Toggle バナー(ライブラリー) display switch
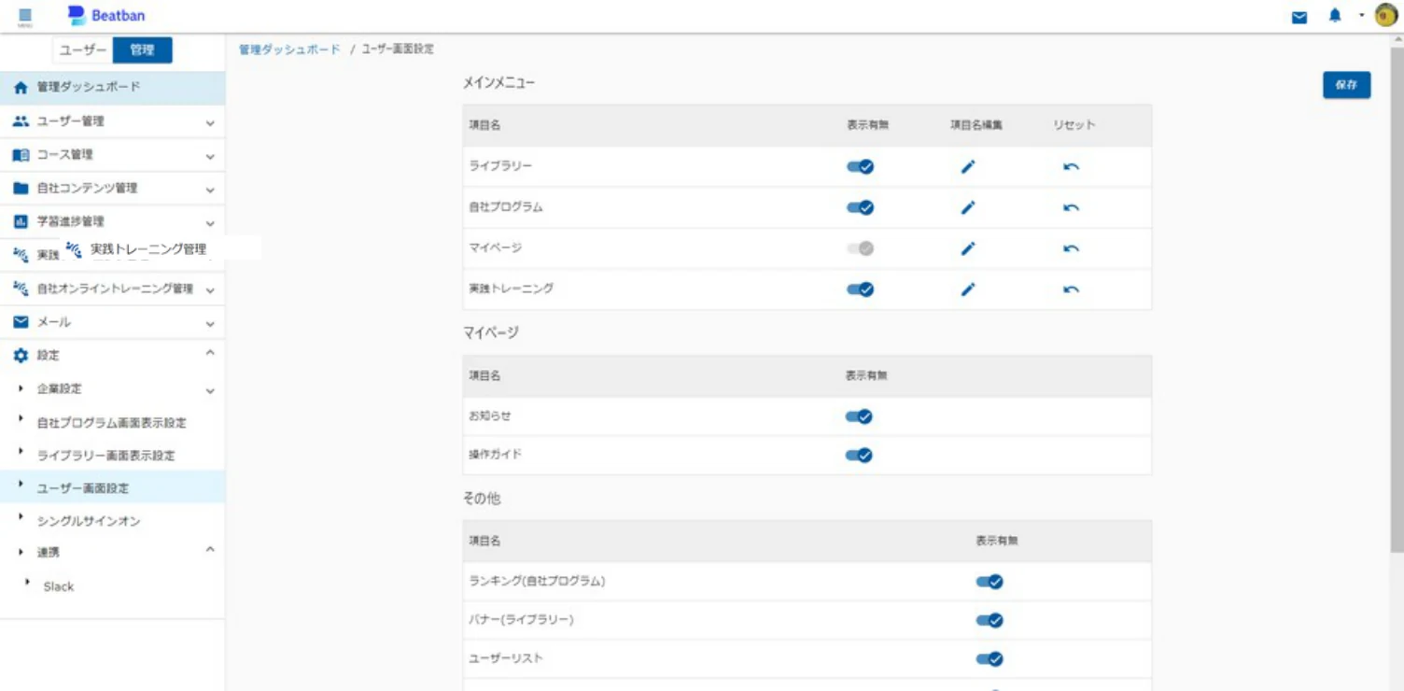The height and width of the screenshot is (691, 1404). tap(990, 620)
